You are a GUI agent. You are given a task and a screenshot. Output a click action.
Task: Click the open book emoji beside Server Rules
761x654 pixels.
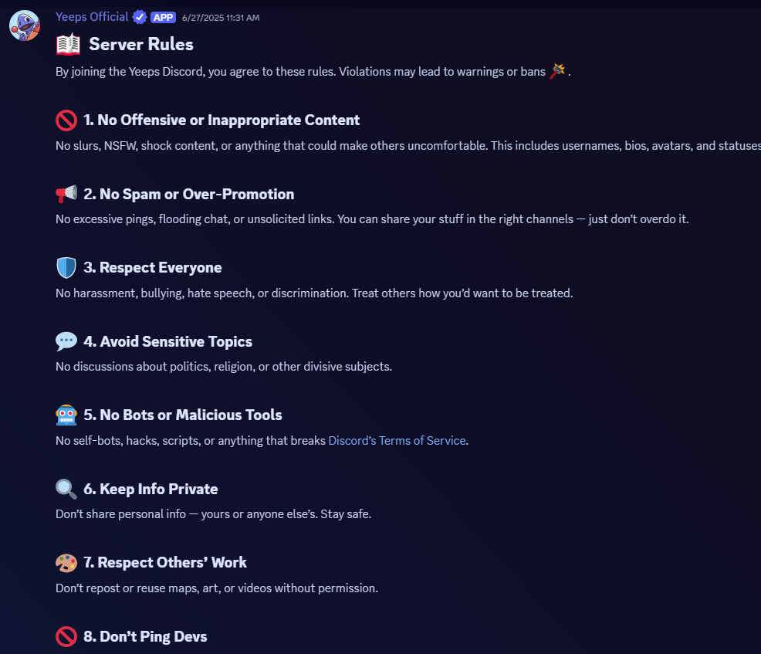[68, 44]
